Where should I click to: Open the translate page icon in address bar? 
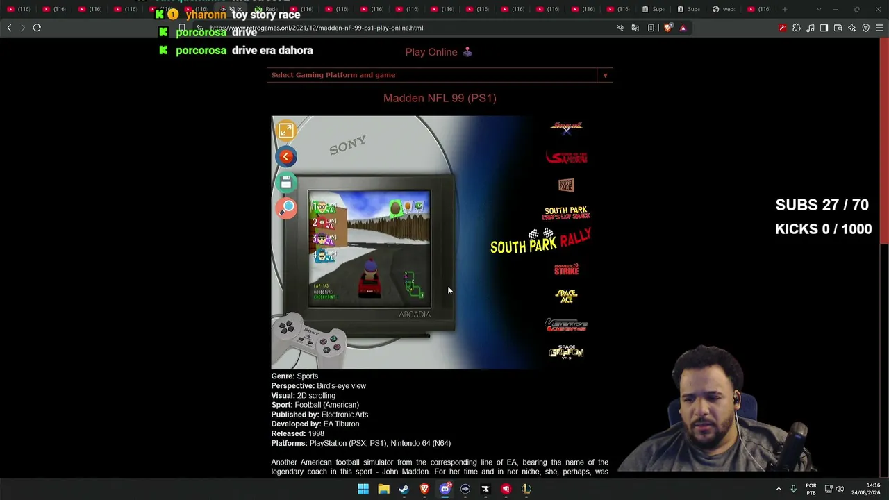635,28
